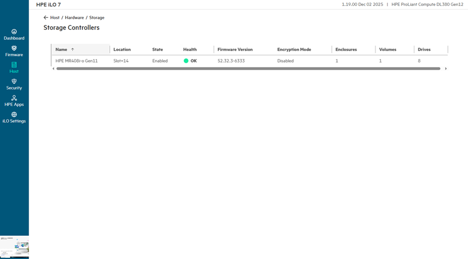
Task: Click the green OK health status indicator
Action: (186, 61)
